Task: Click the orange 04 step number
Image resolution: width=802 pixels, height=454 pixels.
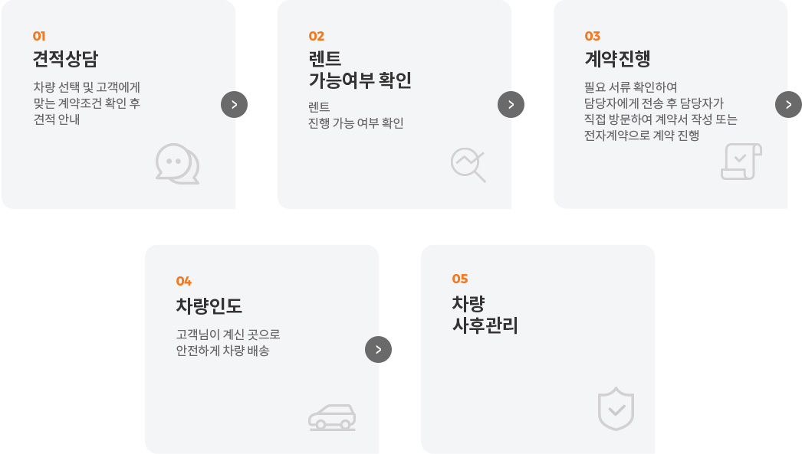Action: pyautogui.click(x=183, y=282)
